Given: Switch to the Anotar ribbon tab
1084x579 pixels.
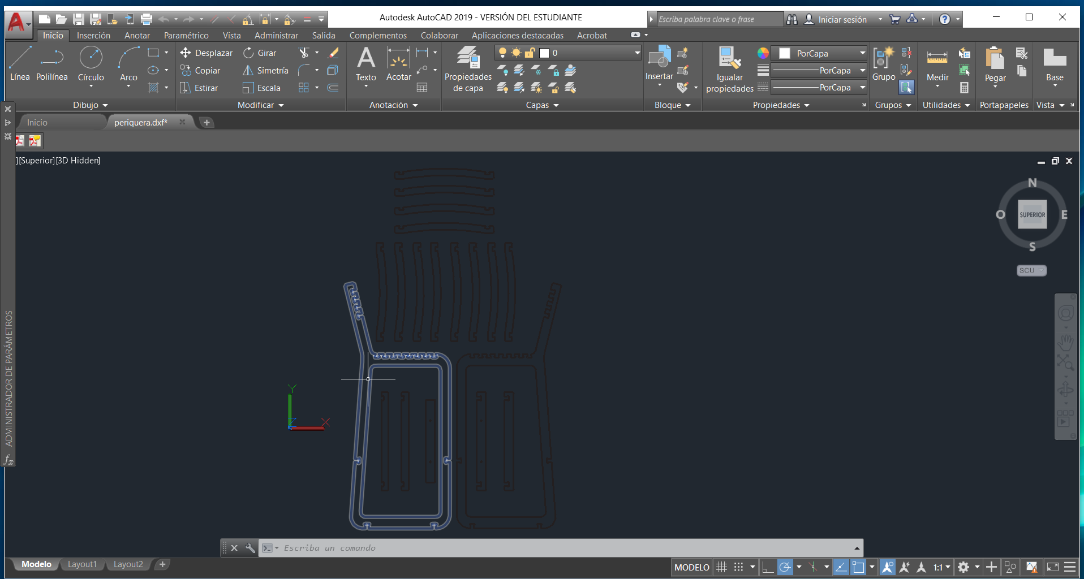Looking at the screenshot, I should (x=137, y=36).
